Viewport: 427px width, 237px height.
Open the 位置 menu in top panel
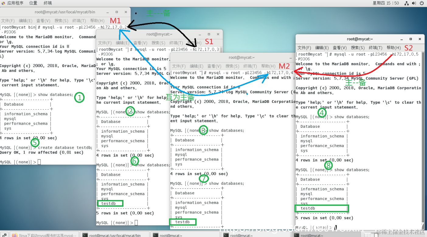tap(33, 3)
